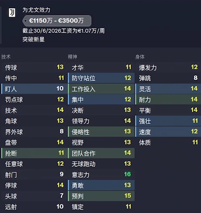Viewport: 201px width, 213px height.
Task: Select the 突破新星 squad status text
Action: (34, 39)
